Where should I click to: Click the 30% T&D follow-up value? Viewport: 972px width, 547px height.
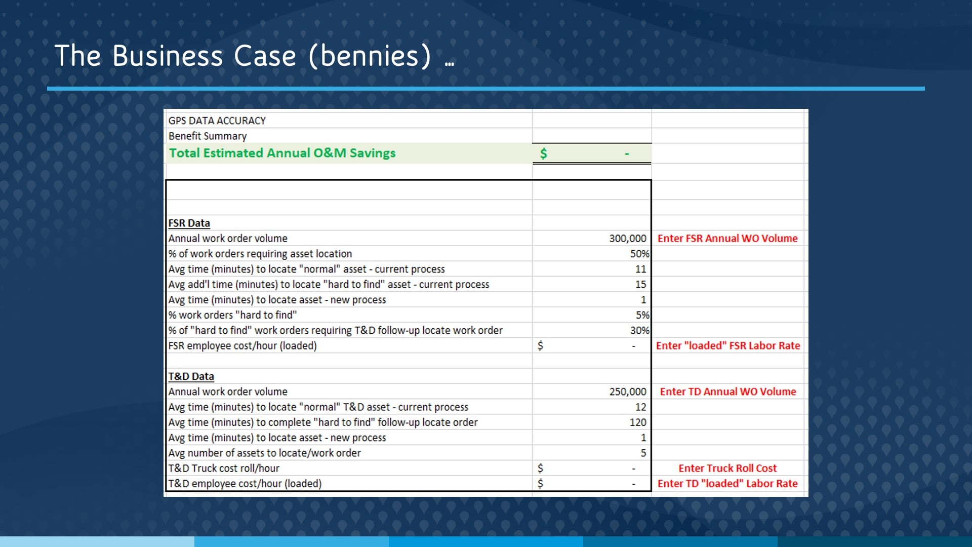click(x=640, y=330)
